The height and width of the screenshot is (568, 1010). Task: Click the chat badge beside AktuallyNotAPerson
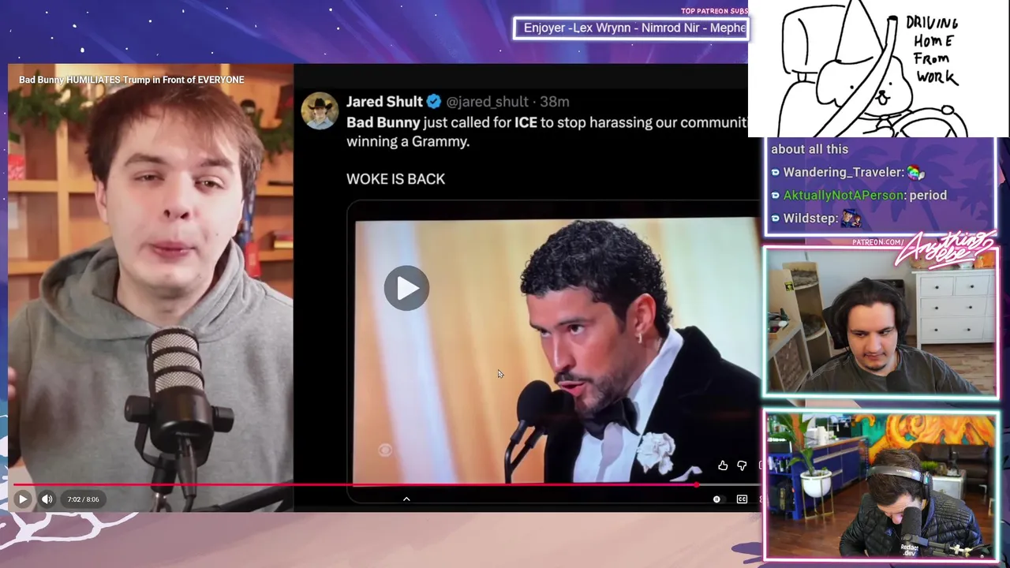tap(776, 196)
